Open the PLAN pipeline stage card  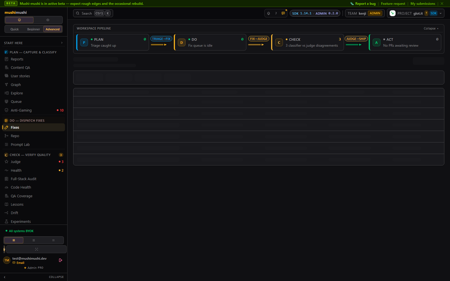112,42
